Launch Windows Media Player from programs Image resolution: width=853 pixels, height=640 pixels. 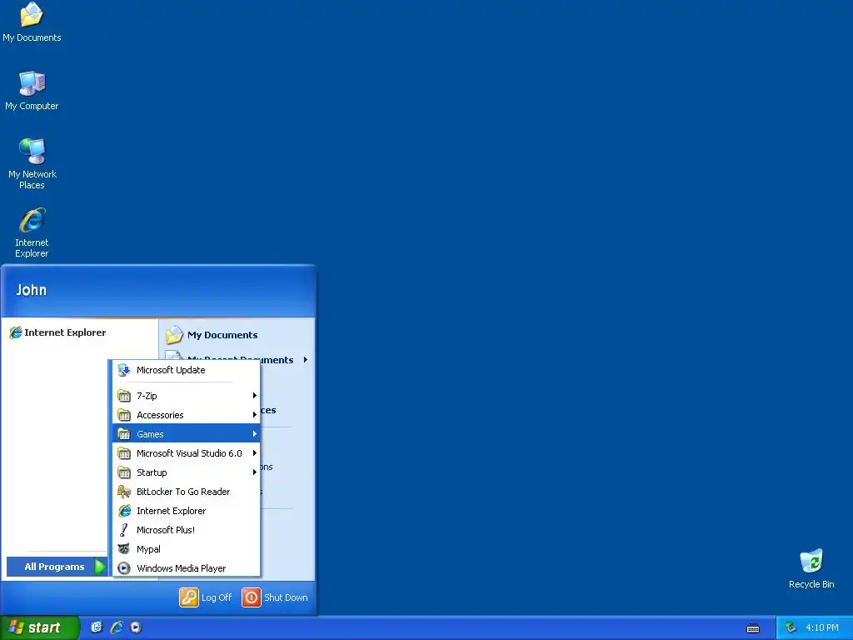click(187, 568)
